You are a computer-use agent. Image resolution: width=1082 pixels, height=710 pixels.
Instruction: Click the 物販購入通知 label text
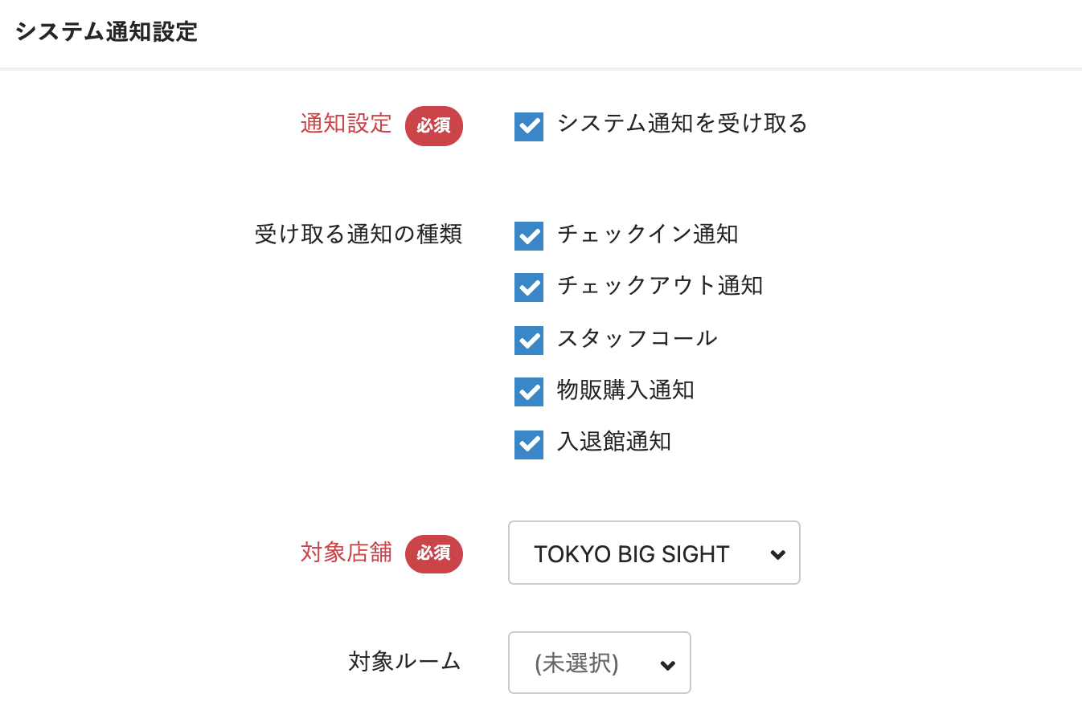625,390
